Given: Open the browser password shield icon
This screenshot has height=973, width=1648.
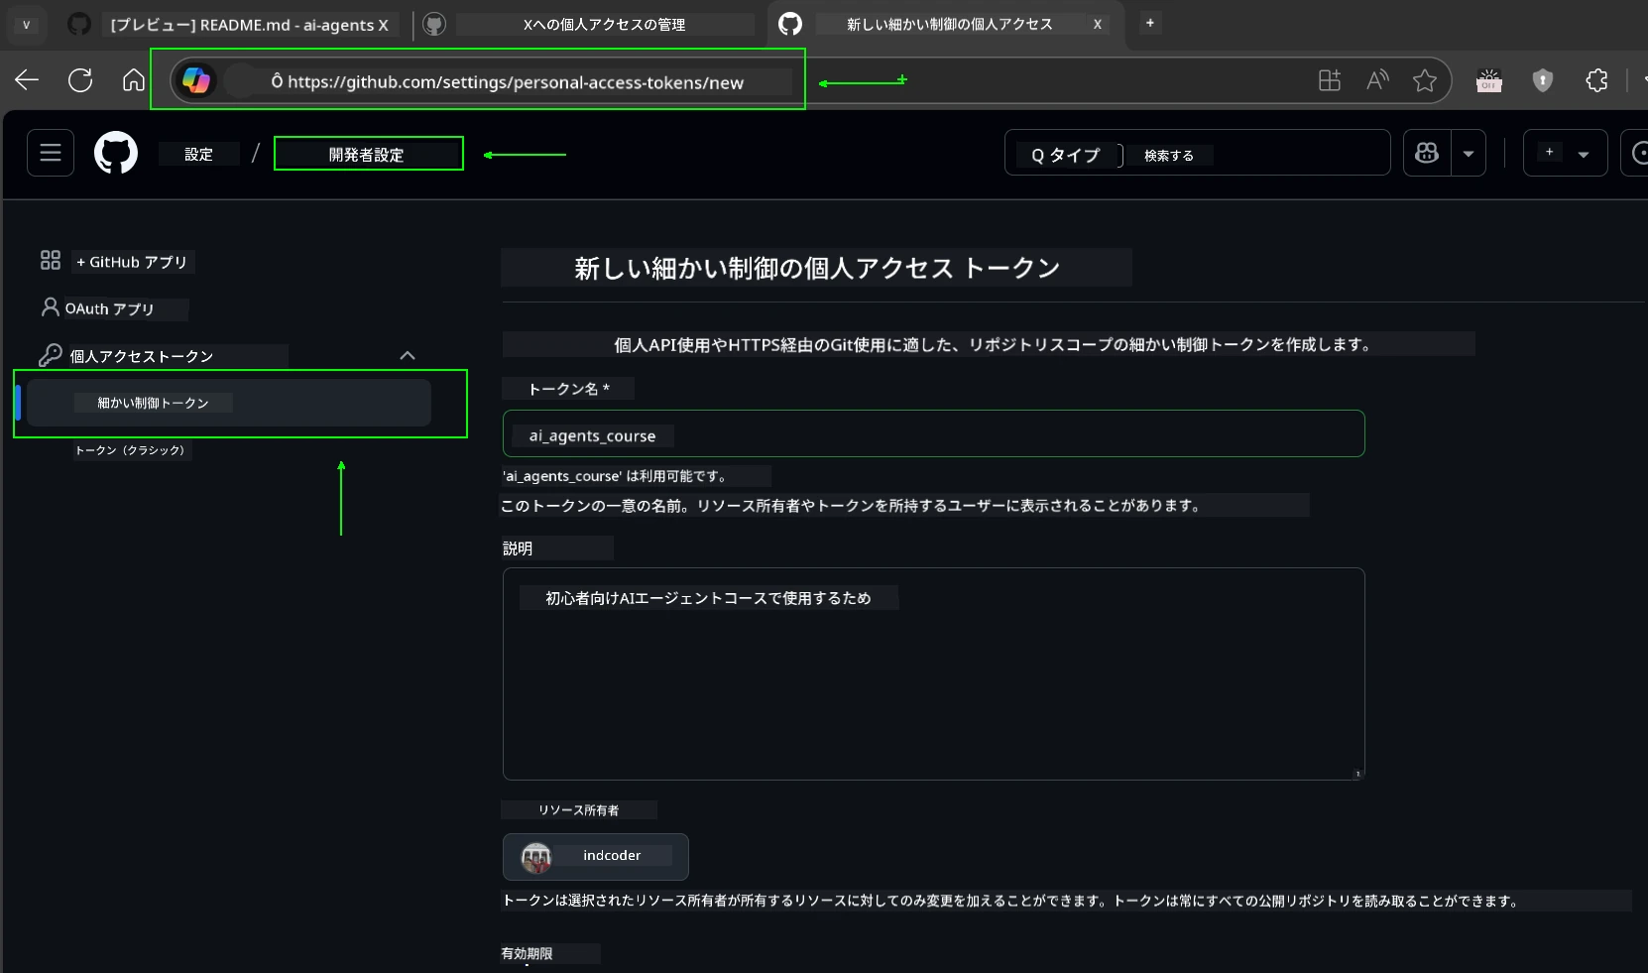Looking at the screenshot, I should [x=1543, y=80].
